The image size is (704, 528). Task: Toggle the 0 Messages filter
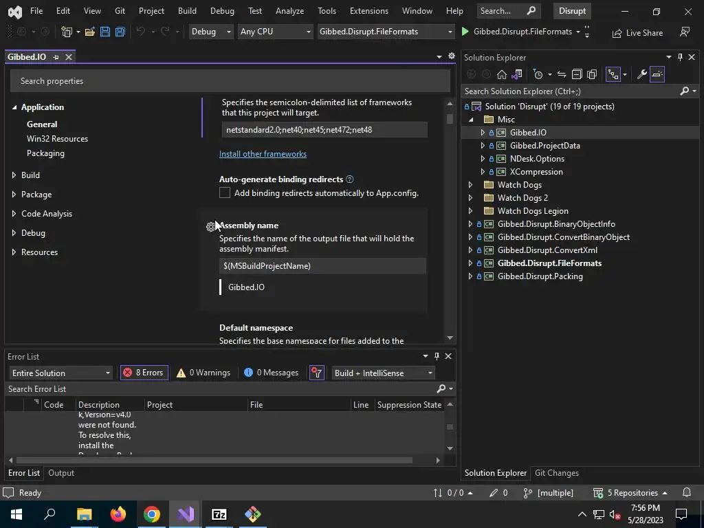(x=271, y=373)
